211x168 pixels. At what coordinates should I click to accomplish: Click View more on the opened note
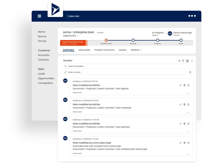tap(77, 131)
